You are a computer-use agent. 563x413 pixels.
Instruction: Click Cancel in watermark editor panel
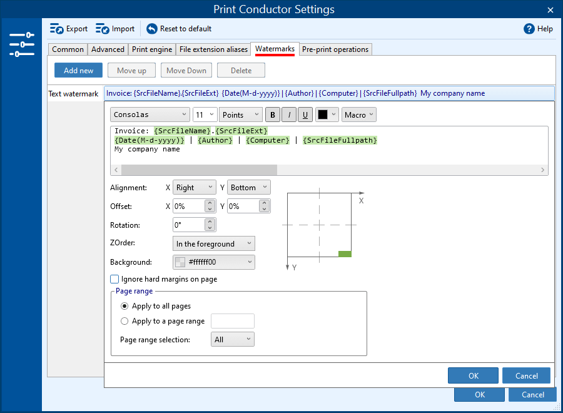pos(526,375)
